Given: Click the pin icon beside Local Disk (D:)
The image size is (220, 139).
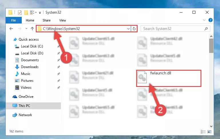Looking at the screenshot, I should 59,53.
